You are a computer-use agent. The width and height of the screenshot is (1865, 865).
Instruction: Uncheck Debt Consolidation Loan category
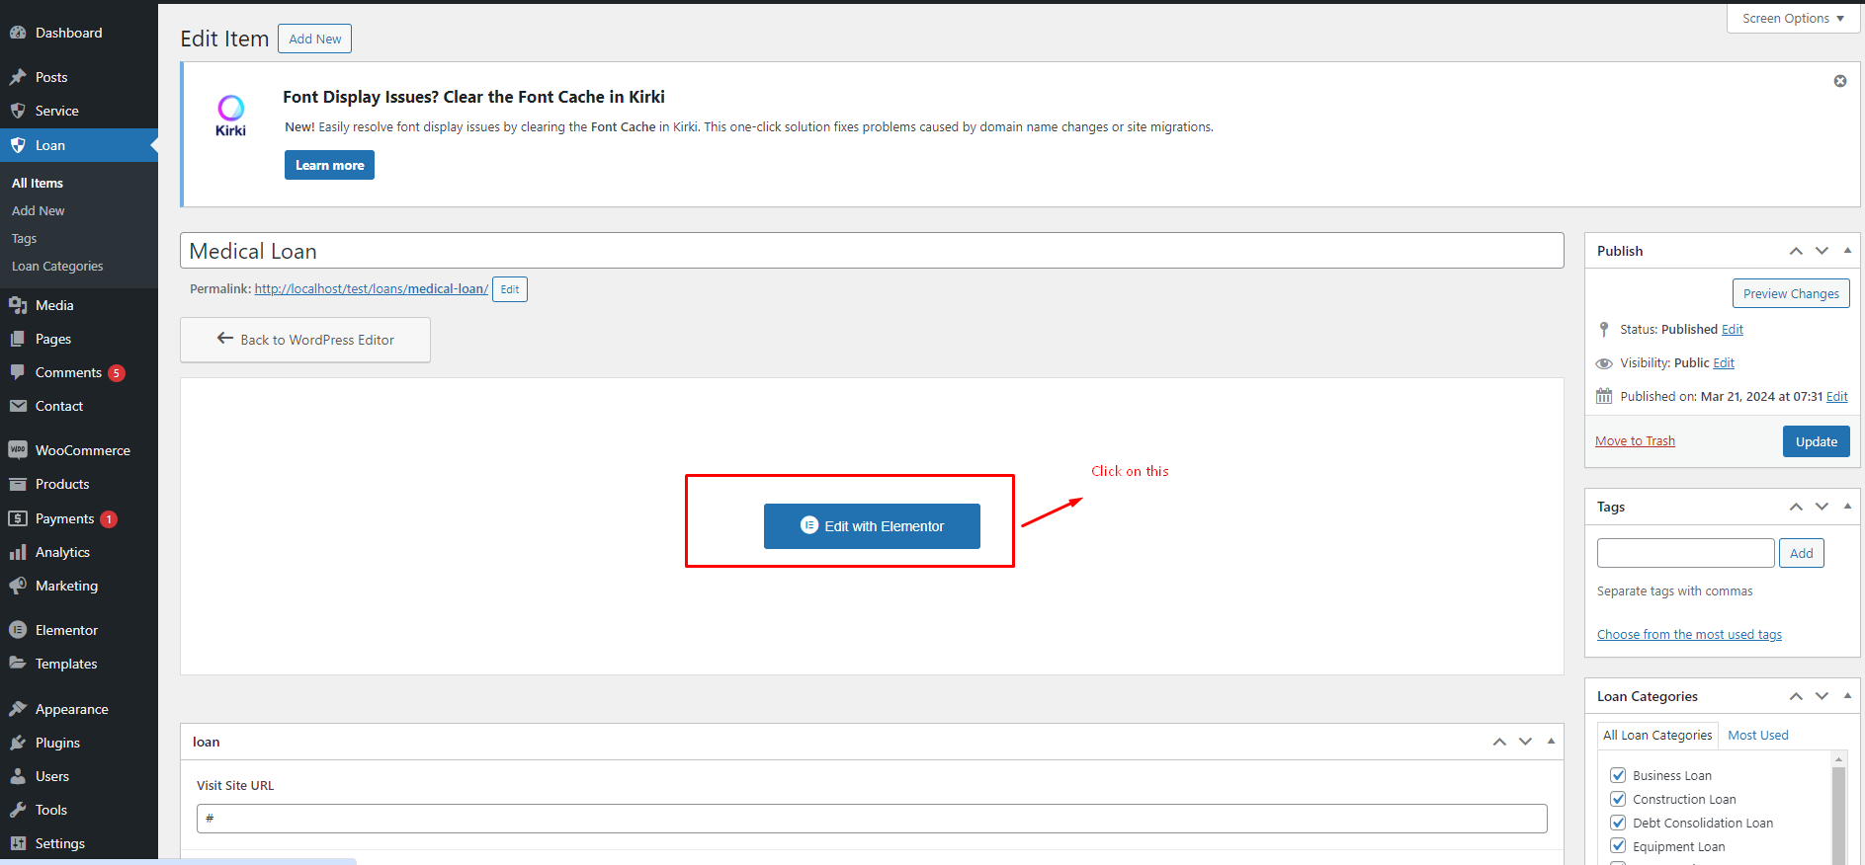coord(1618,823)
